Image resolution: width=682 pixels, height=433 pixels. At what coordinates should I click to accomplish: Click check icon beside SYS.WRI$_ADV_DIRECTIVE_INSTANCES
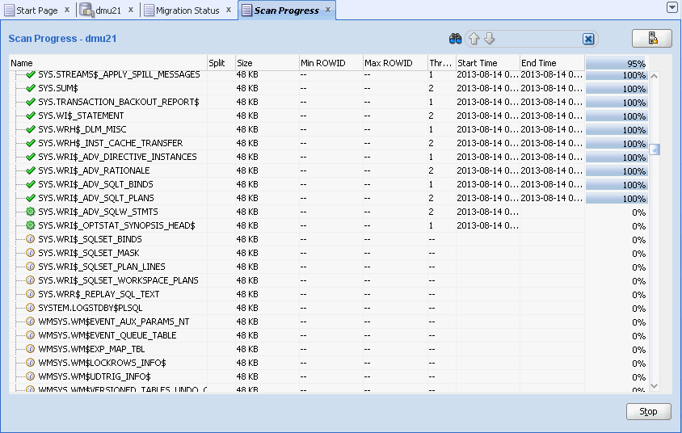(31, 157)
